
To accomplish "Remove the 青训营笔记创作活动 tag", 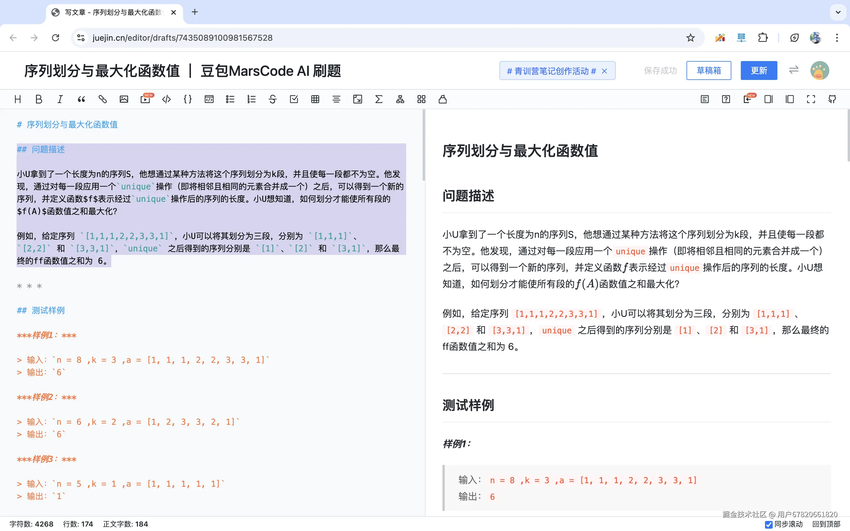I will tap(604, 71).
